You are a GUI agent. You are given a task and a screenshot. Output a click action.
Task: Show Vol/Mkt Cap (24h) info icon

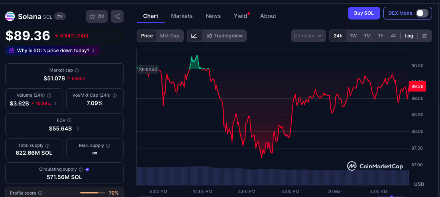[114, 95]
